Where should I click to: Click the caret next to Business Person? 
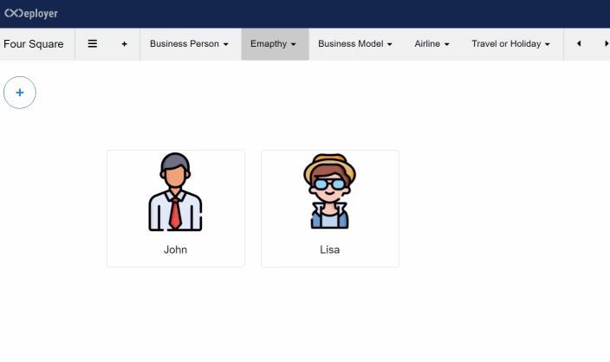point(226,44)
